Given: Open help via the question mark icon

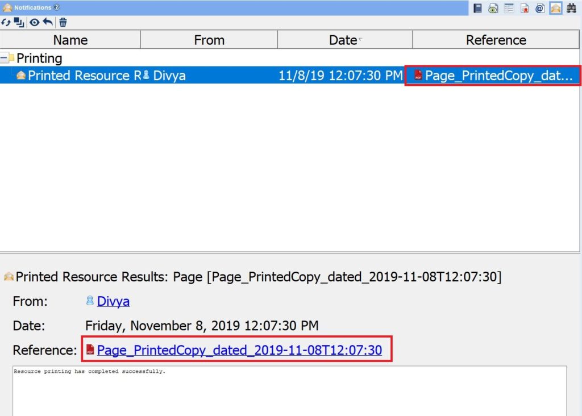Looking at the screenshot, I should [56, 7].
